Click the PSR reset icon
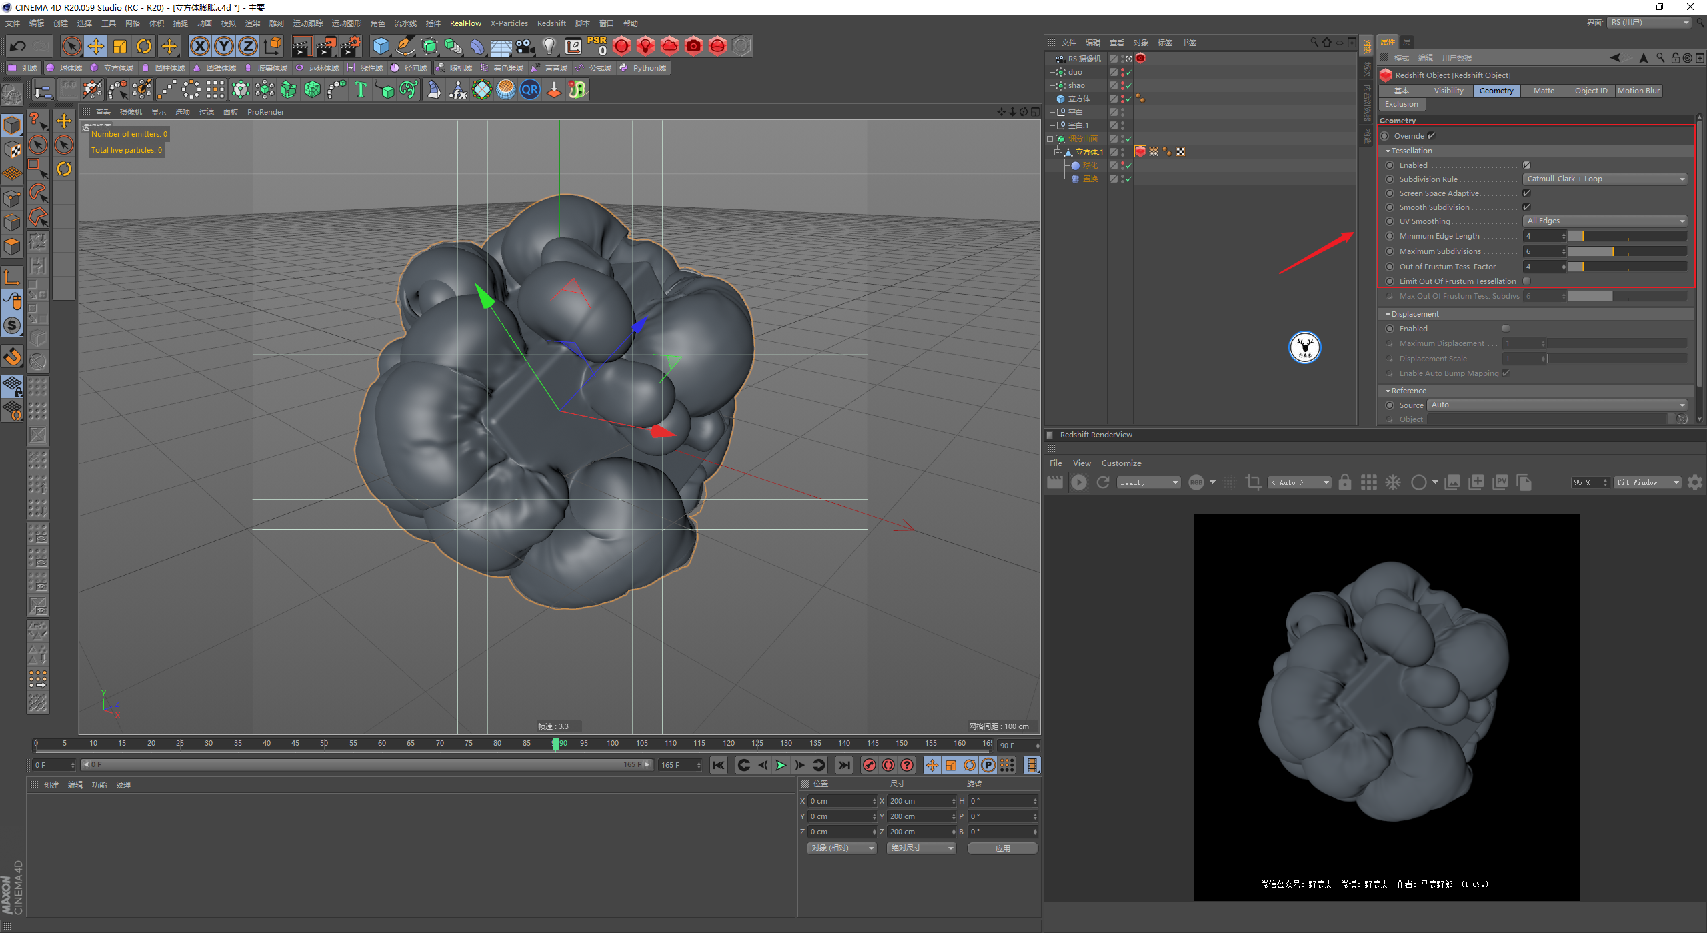1707x933 pixels. 597,46
